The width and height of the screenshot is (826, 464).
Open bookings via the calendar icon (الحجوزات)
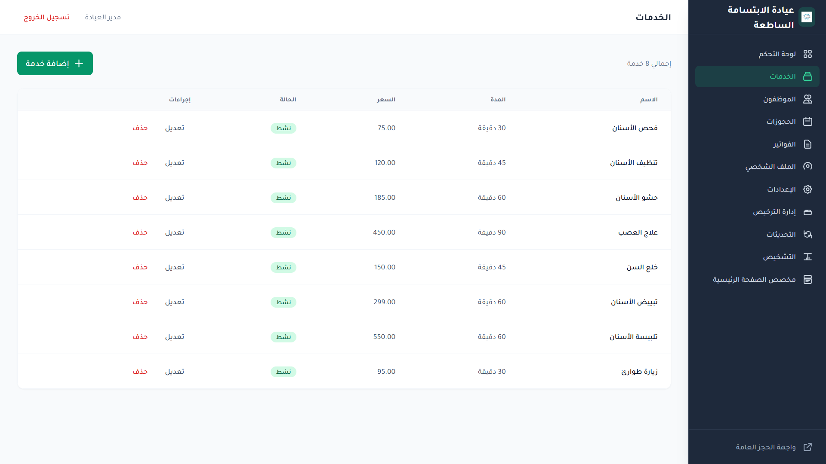pyautogui.click(x=808, y=122)
